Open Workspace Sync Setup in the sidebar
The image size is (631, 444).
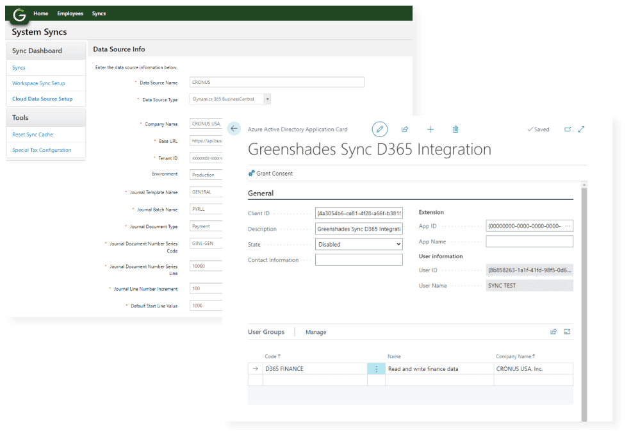point(40,83)
